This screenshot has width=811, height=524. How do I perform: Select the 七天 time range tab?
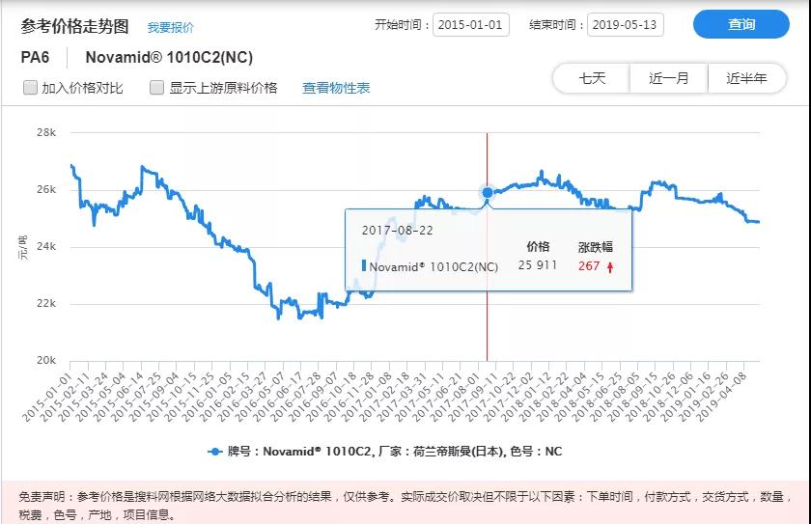[592, 78]
